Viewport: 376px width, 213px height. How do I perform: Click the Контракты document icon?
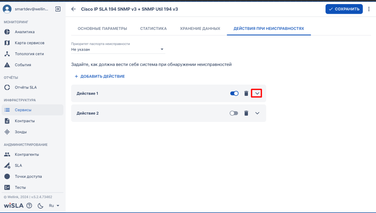pos(7,121)
